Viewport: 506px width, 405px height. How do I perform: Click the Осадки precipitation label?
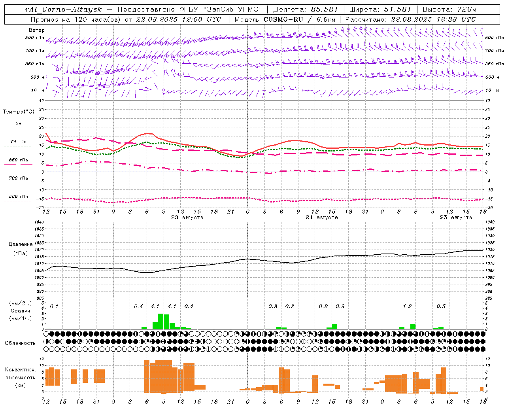click(x=20, y=311)
